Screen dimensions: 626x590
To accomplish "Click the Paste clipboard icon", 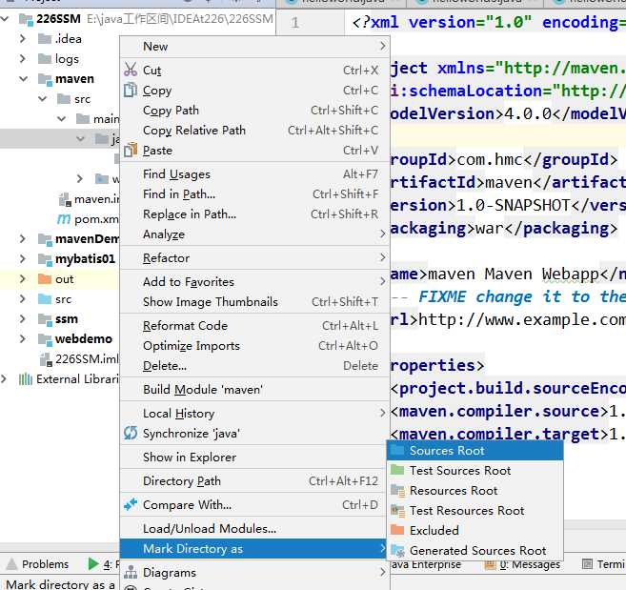I will 131,151.
